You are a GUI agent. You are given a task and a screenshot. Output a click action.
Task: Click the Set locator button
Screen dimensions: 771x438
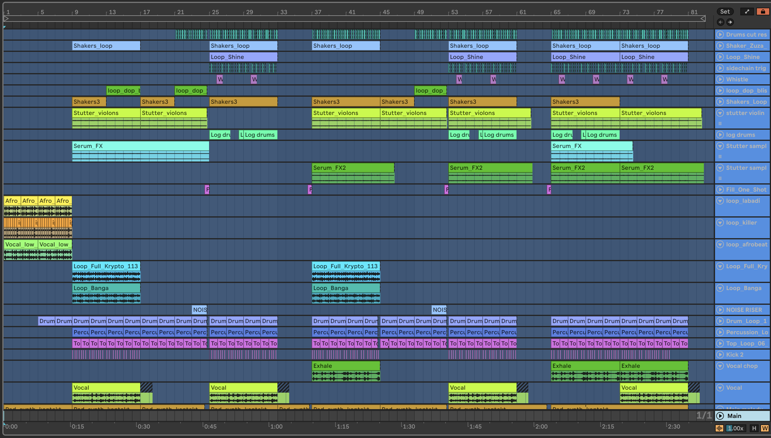[725, 11]
